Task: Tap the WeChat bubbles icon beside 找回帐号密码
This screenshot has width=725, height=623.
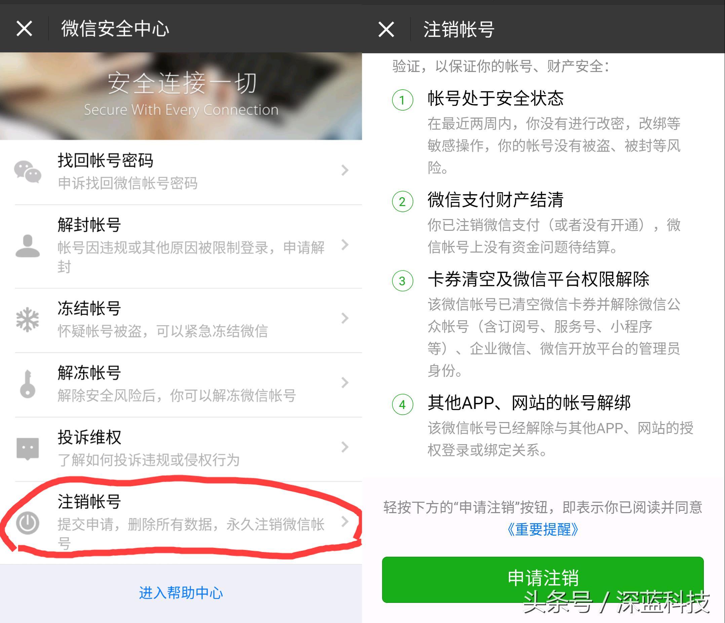Action: click(x=28, y=172)
